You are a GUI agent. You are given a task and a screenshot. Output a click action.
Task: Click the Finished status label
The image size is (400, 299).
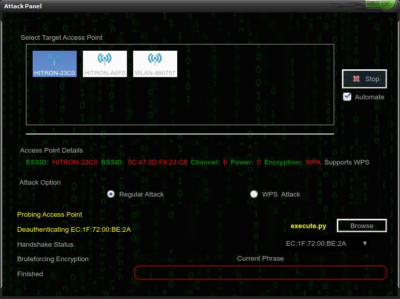pyautogui.click(x=30, y=274)
